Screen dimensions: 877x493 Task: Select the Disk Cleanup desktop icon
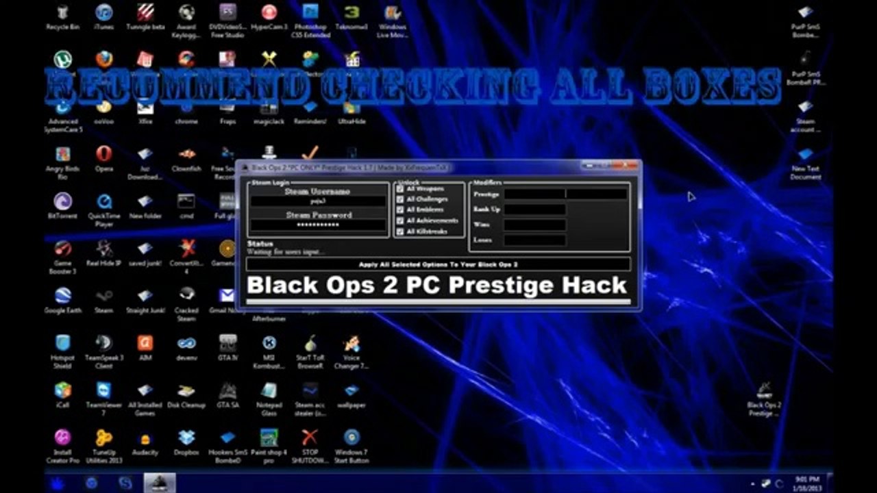click(x=186, y=395)
